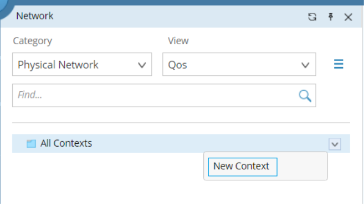
Task: Click the Category label
Action: (33, 41)
